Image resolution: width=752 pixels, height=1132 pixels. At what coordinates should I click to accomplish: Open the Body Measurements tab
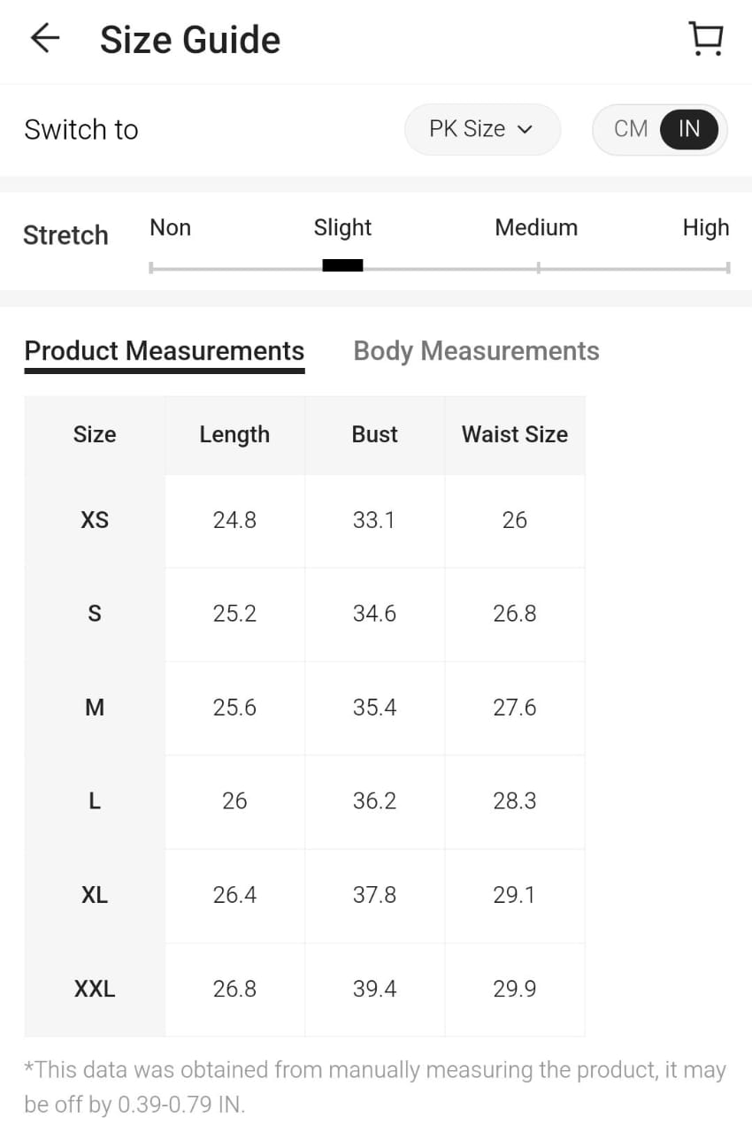coord(476,351)
